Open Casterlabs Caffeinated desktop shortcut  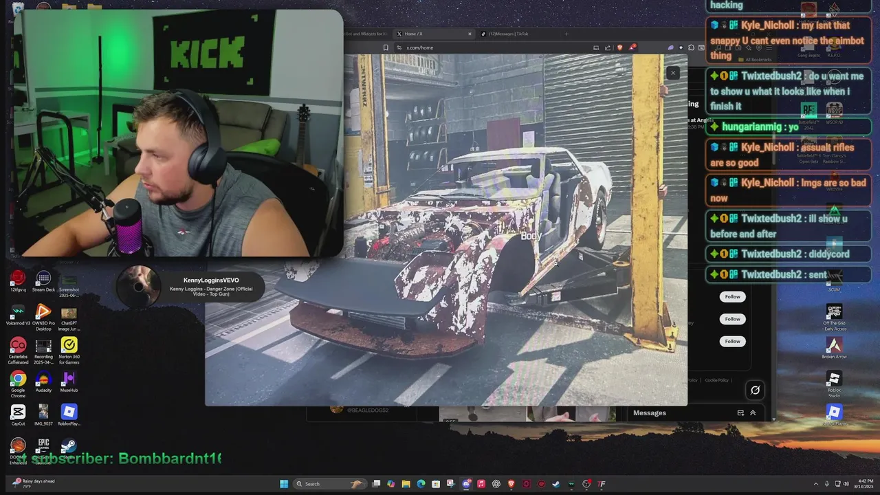[x=18, y=351]
